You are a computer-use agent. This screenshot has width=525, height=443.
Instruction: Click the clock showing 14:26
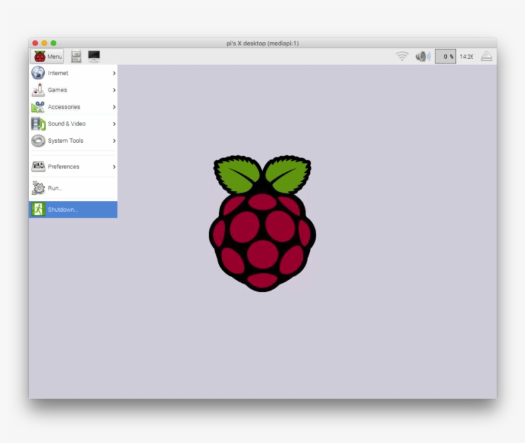click(465, 56)
